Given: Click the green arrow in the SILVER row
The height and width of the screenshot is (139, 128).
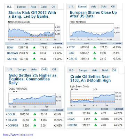Looking at the screenshot, I should click(x=35, y=120).
